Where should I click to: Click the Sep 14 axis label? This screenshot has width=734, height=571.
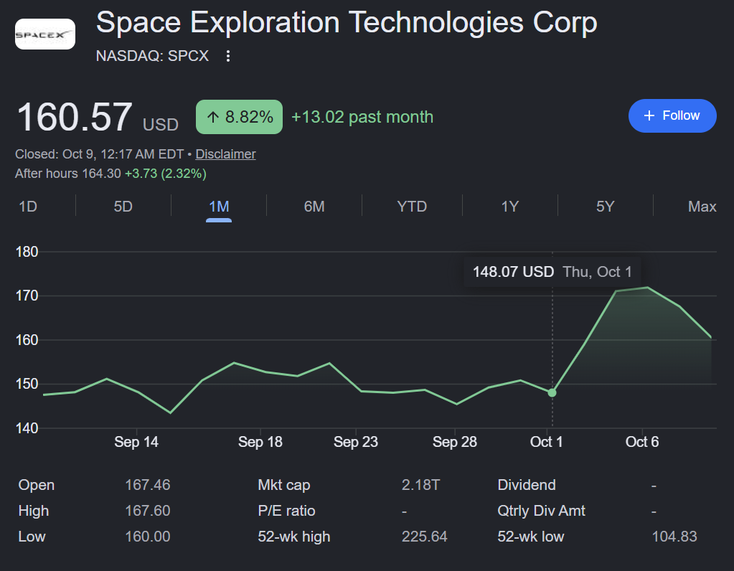click(136, 442)
